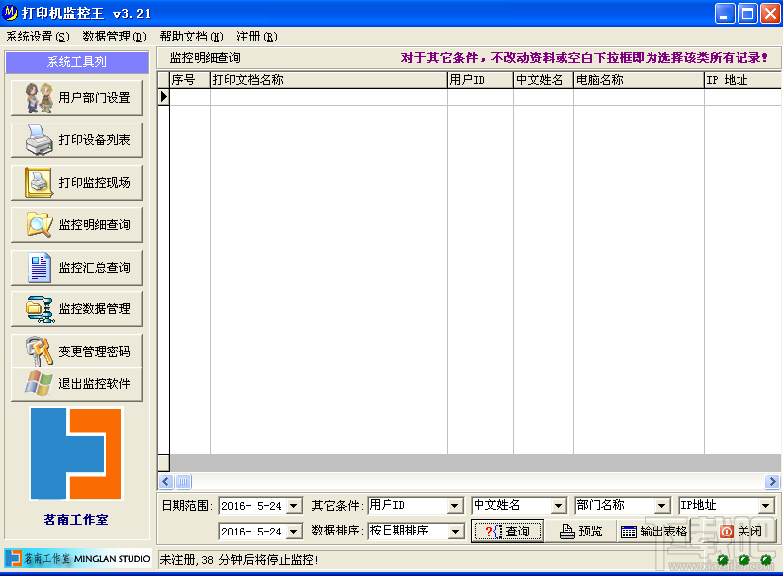The image size is (783, 576).
Task: Maximize the 打印机监控王 window
Action: tap(747, 13)
